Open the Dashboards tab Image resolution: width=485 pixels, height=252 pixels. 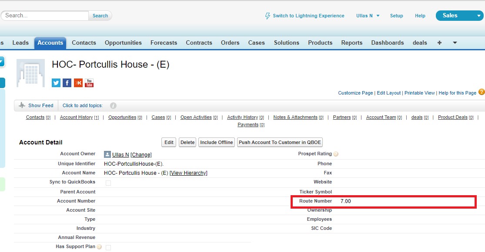387,43
